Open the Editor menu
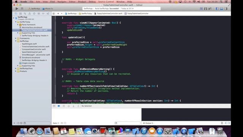This screenshot has height=137, width=243. tap(72, 2)
